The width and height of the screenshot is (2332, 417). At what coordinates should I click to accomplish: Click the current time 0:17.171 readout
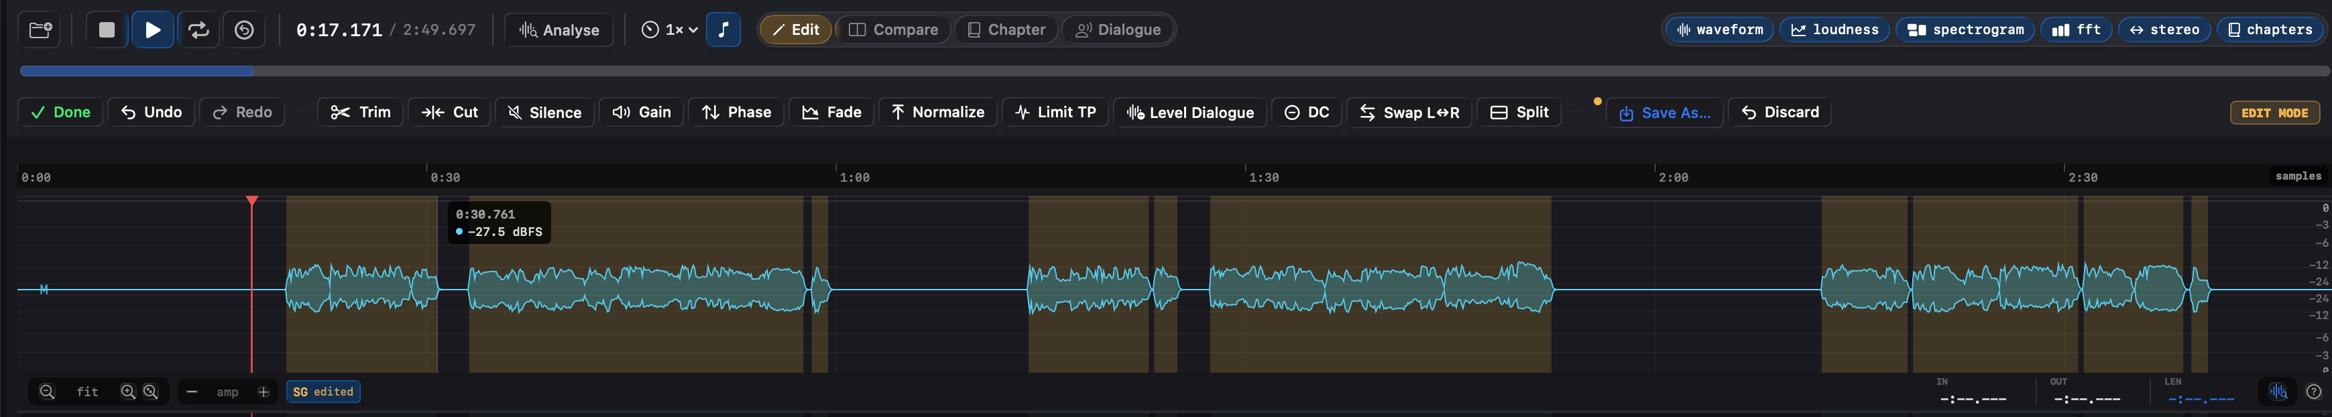pos(339,30)
